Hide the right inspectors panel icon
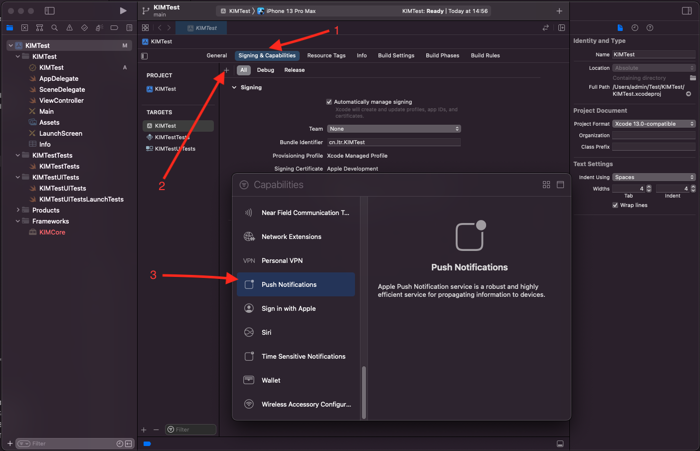 tap(687, 10)
